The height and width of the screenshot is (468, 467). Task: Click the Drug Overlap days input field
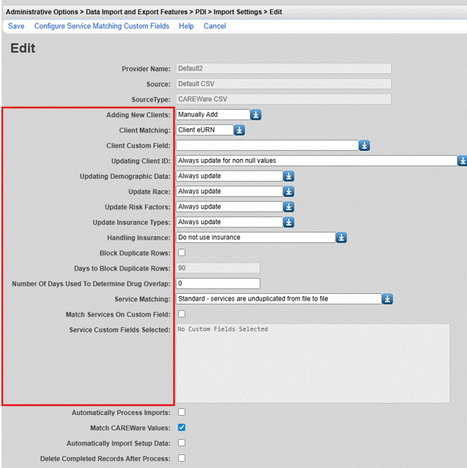[218, 283]
